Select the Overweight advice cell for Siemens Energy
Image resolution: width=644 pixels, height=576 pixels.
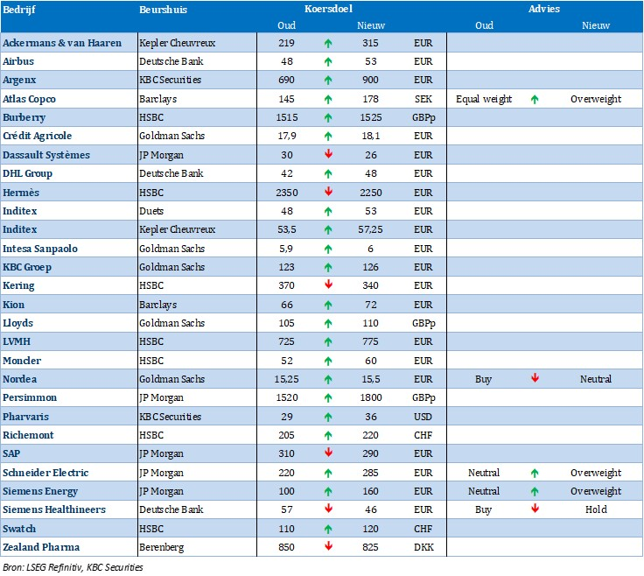(596, 491)
